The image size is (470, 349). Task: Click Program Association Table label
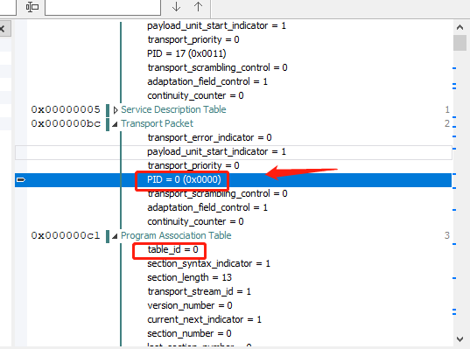(x=176, y=235)
